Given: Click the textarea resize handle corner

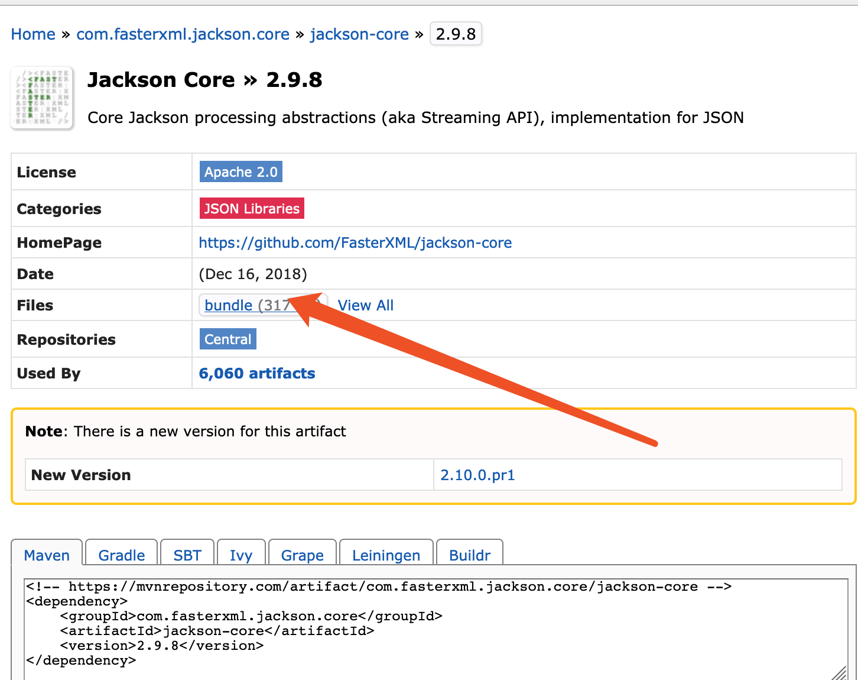Looking at the screenshot, I should click(839, 672).
